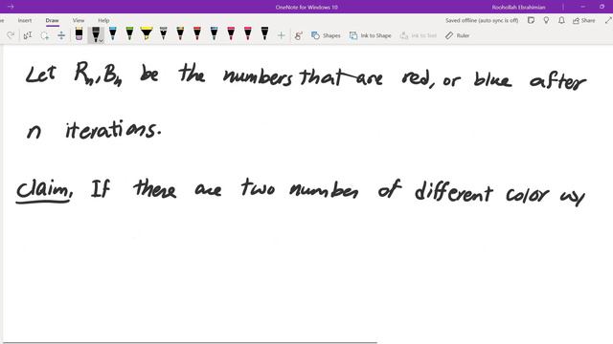Select the first pink pen
The image size is (613, 344).
coord(231,34)
